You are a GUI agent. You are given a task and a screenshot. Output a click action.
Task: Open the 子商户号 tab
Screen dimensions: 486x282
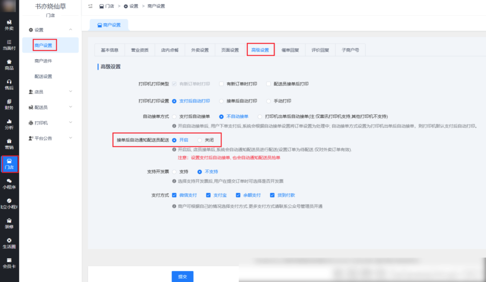point(350,49)
